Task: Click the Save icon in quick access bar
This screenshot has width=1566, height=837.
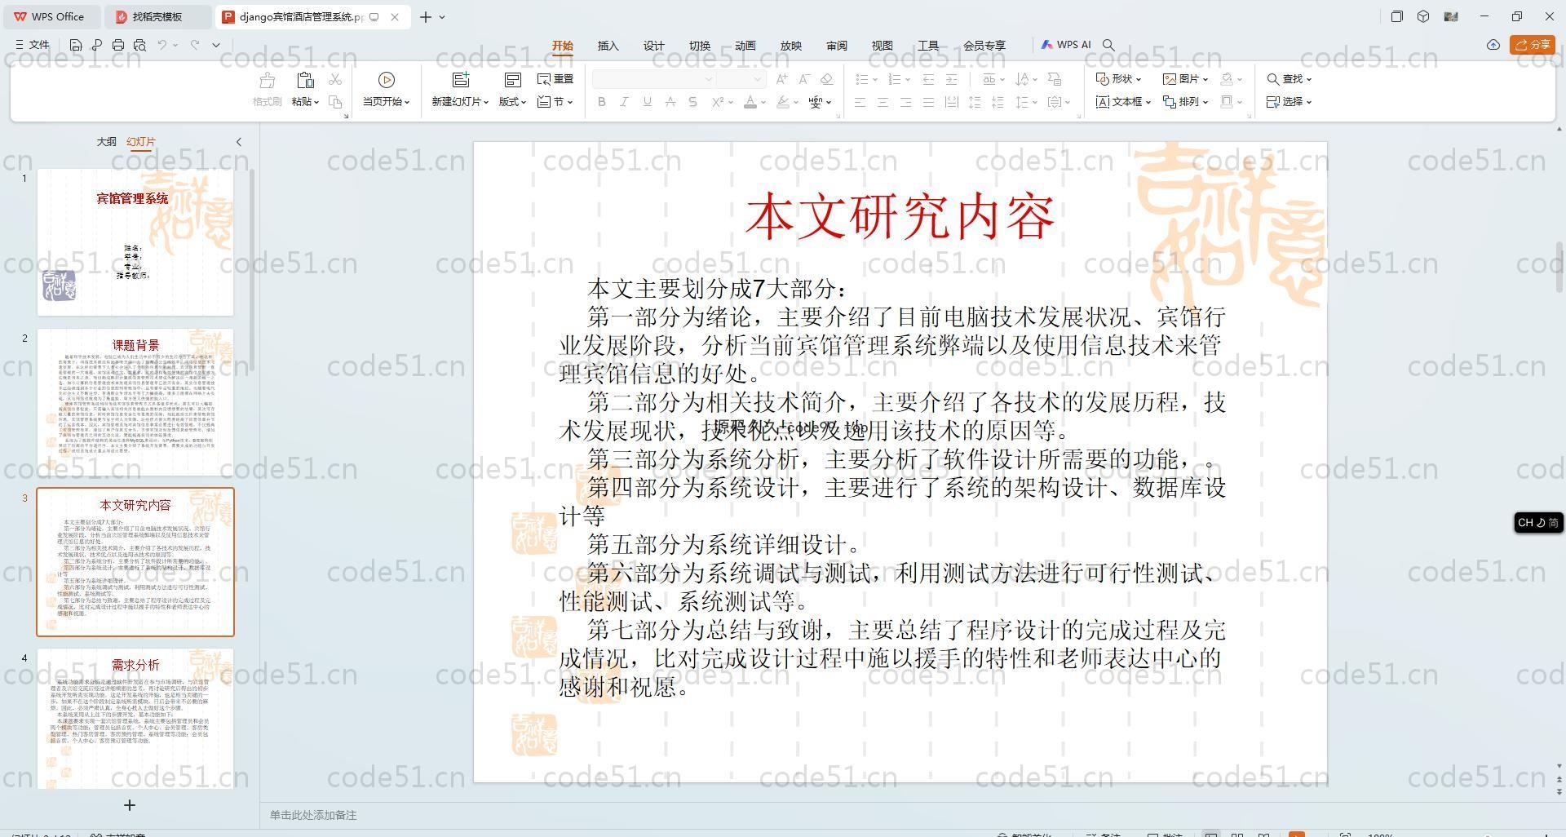Action: click(76, 45)
